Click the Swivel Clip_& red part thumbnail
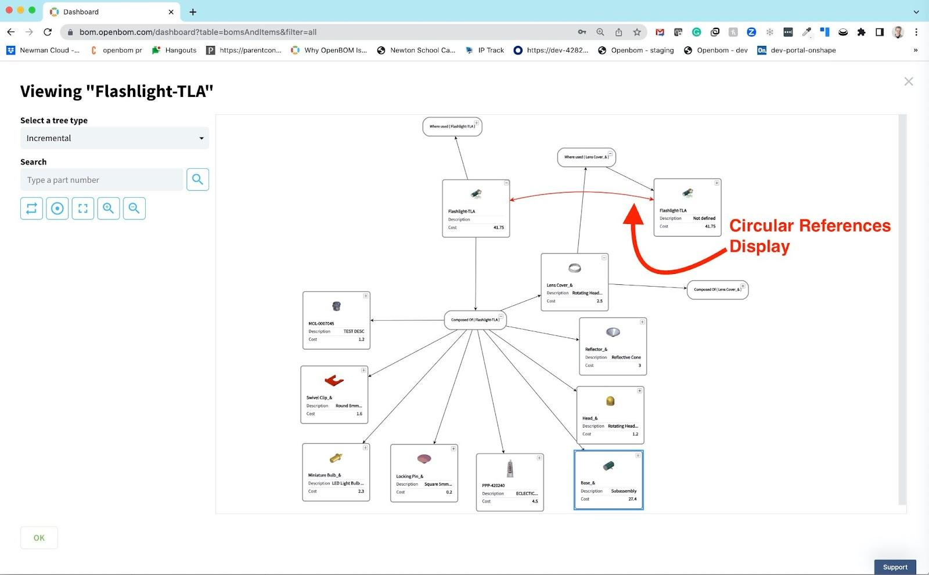This screenshot has height=575, width=929. point(334,381)
